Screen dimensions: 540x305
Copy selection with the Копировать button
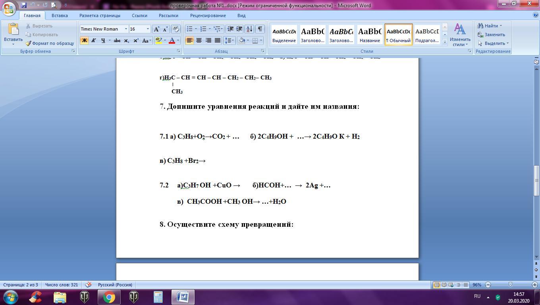click(42, 35)
